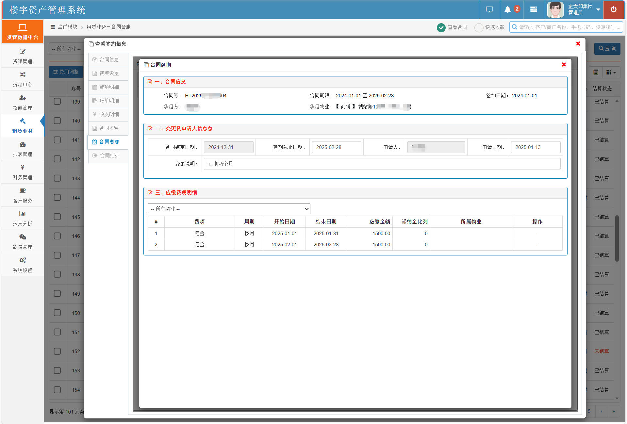Open the column grid dropdown button

click(611, 72)
